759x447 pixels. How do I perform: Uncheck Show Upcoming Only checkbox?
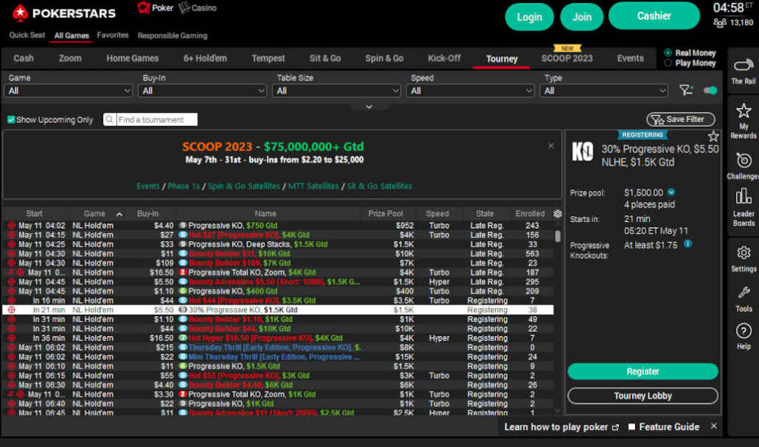click(x=11, y=120)
